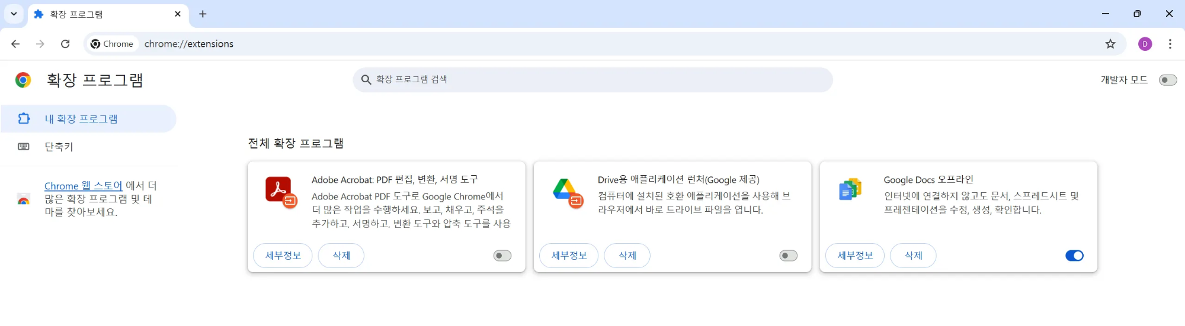The height and width of the screenshot is (326, 1185).
Task: Click the Chrome site info chip
Action: (x=112, y=44)
